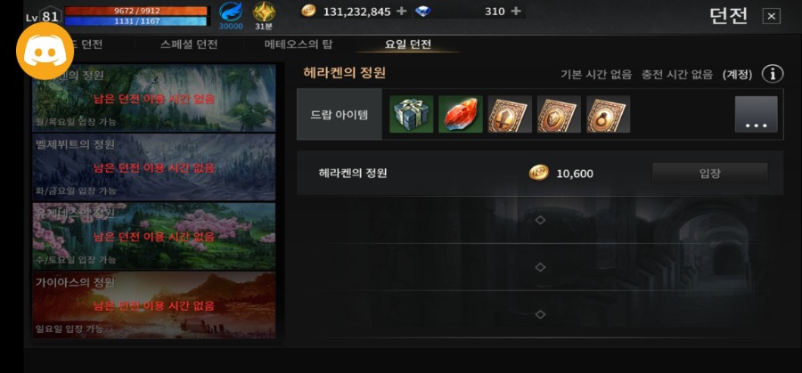Close the 던전 window
The height and width of the screenshot is (373, 802).
(772, 16)
